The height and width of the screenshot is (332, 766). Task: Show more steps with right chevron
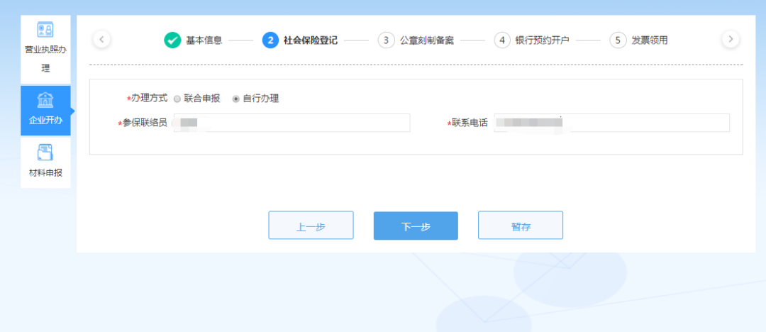731,40
